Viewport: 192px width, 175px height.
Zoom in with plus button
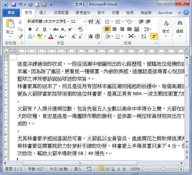[x=181, y=169]
